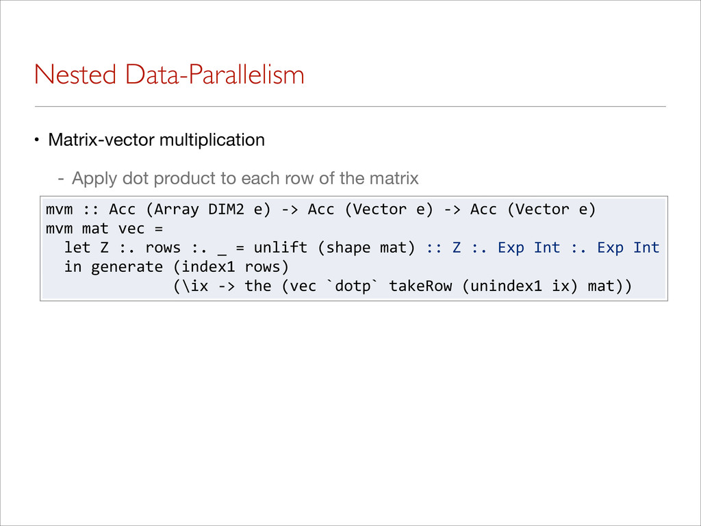Click '(index1 rows)' argument
The image size is (701, 526).
(231, 267)
